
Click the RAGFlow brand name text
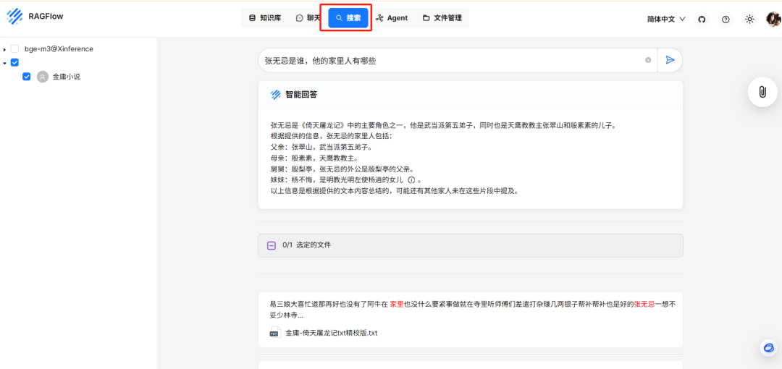46,16
